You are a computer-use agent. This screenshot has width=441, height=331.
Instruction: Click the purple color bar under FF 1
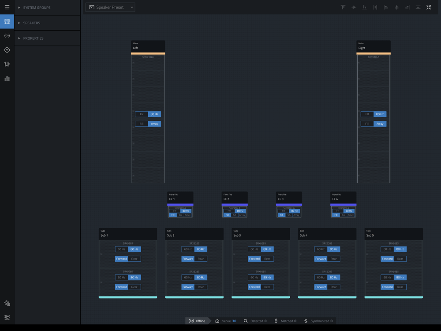click(180, 205)
